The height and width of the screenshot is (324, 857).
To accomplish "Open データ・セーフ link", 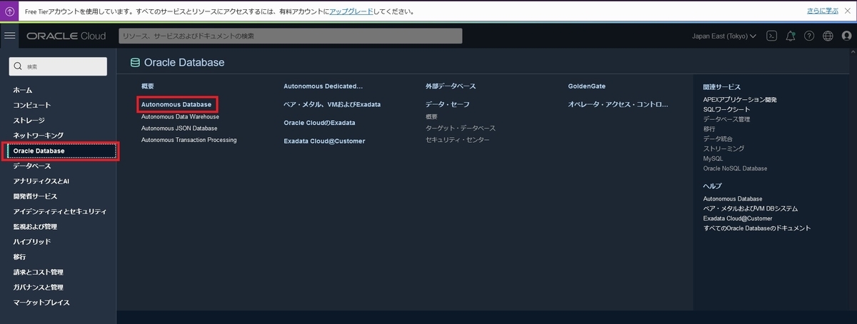I will 448,104.
